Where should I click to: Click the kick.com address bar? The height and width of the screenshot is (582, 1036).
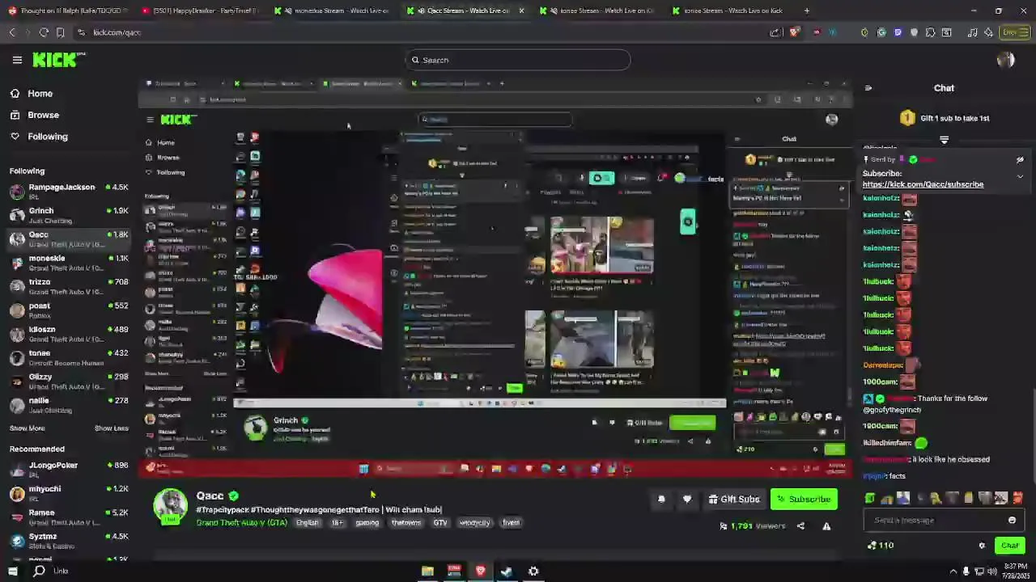point(421,32)
